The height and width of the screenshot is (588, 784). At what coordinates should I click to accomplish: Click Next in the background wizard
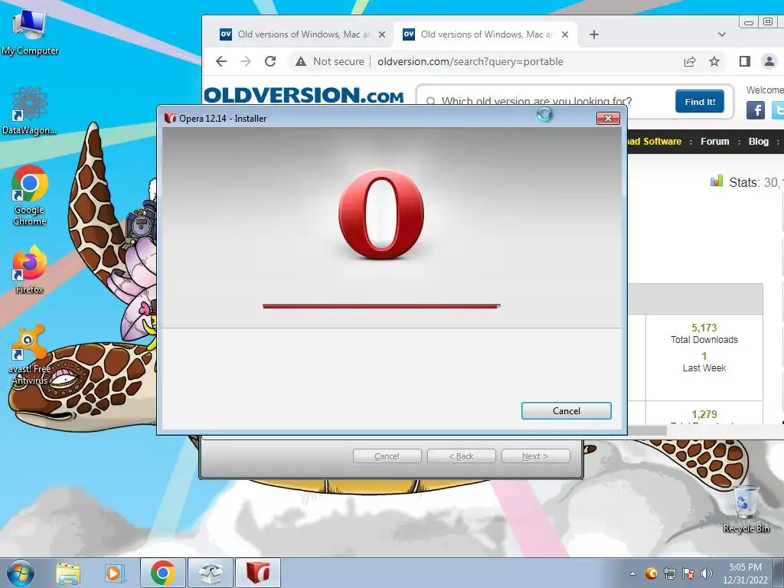point(535,456)
